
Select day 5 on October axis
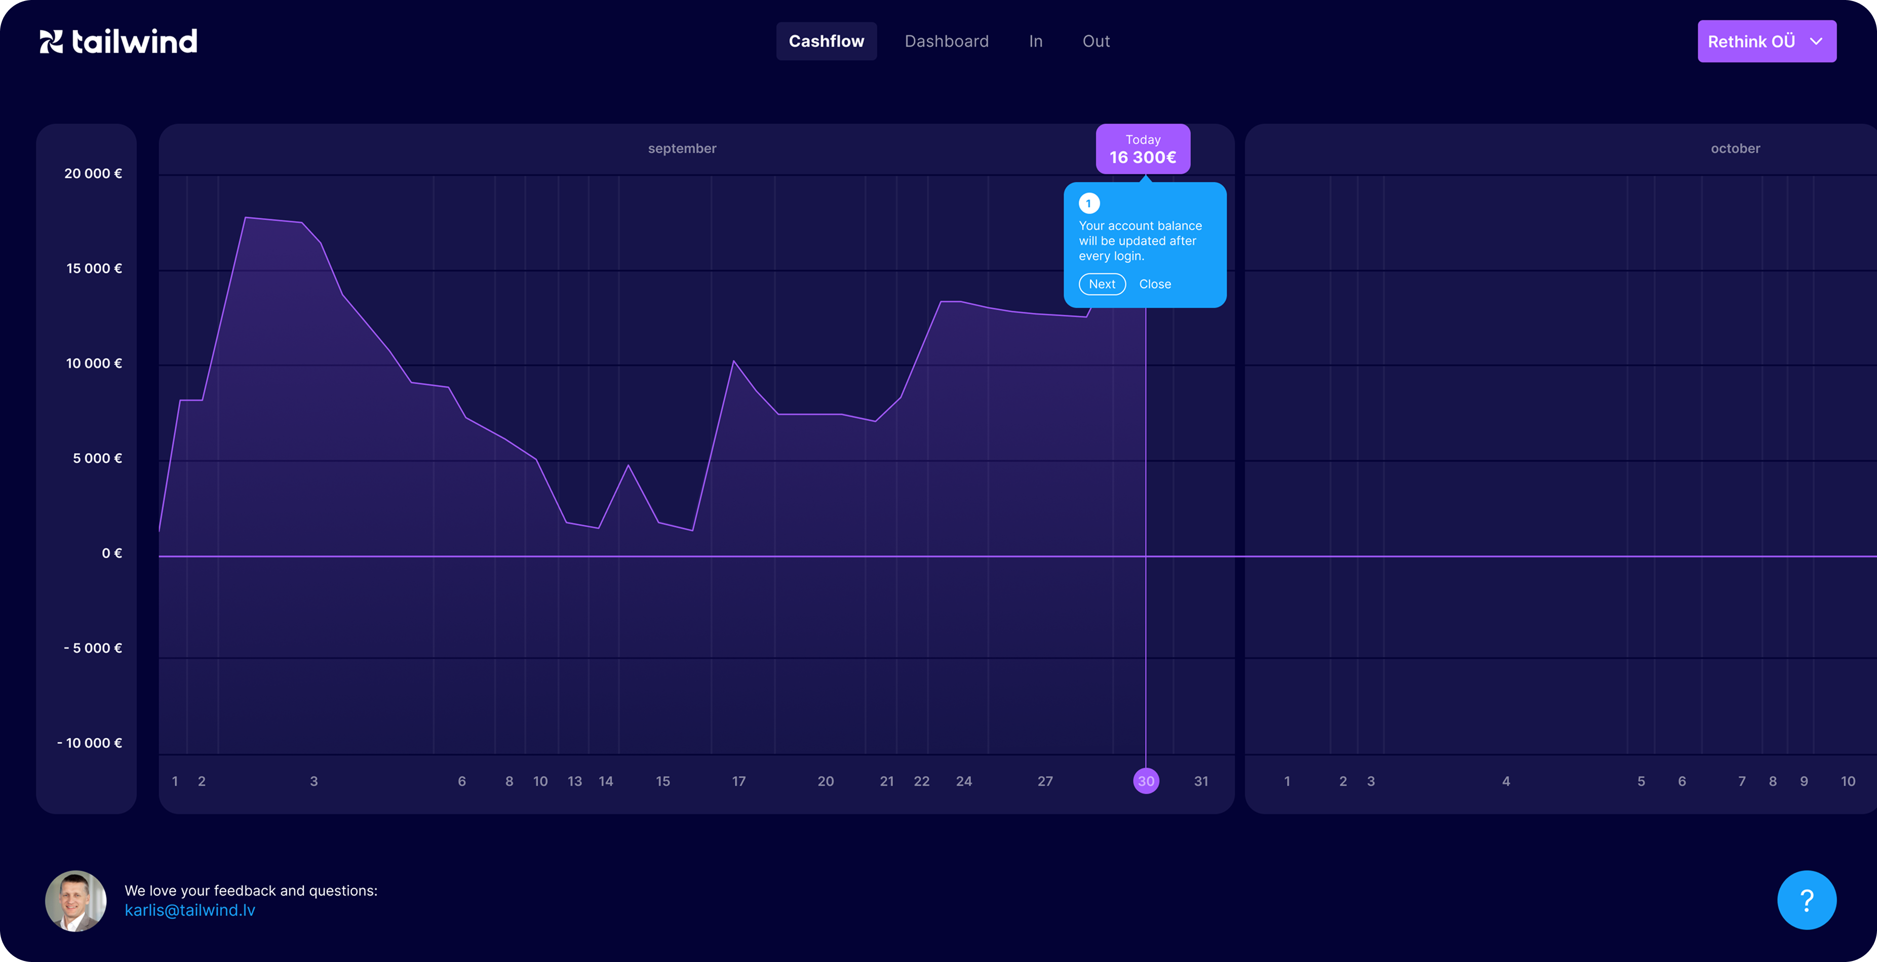[x=1641, y=781]
